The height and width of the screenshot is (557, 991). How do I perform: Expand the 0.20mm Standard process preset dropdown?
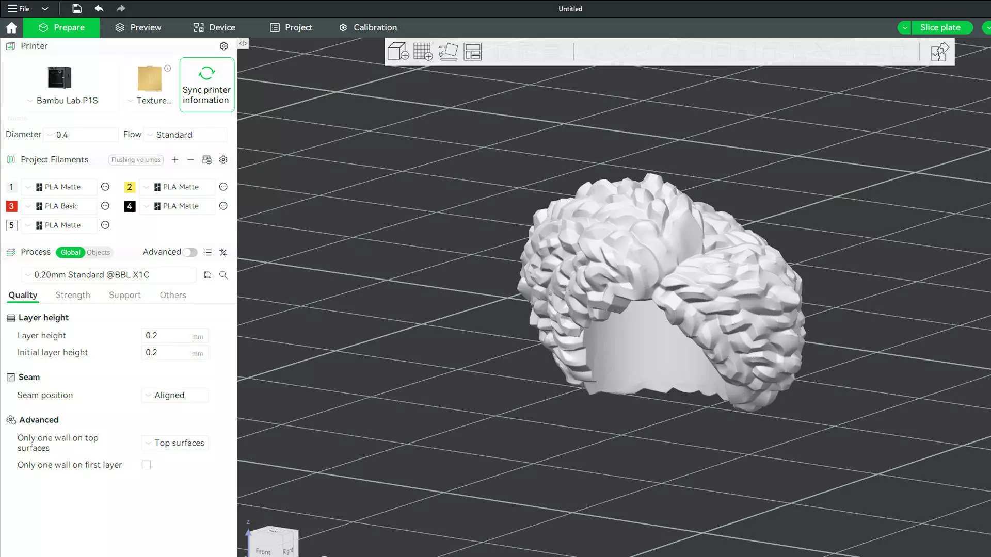pyautogui.click(x=108, y=275)
